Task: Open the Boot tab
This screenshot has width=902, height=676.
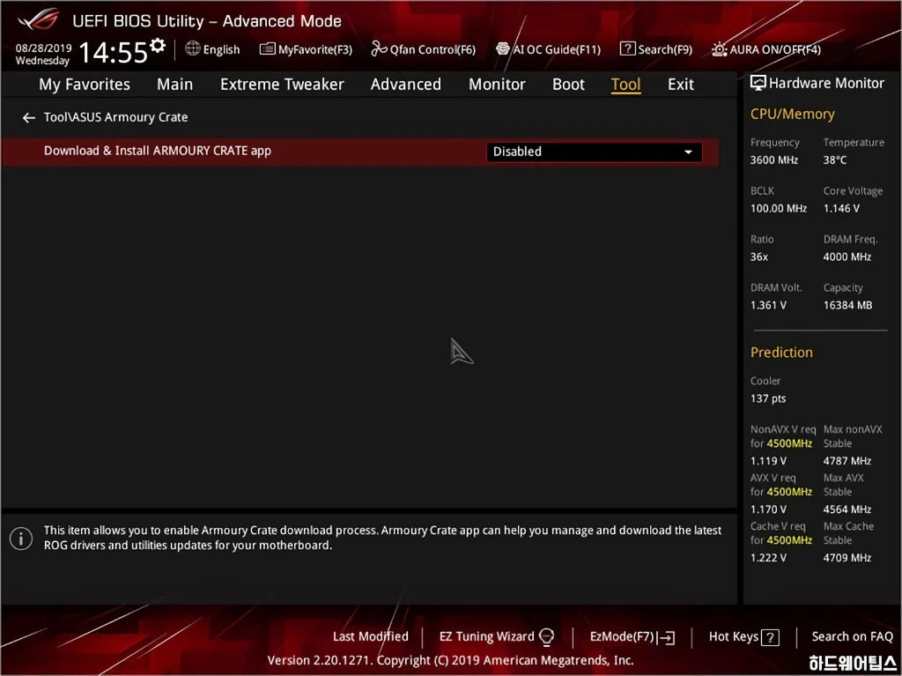Action: (568, 84)
